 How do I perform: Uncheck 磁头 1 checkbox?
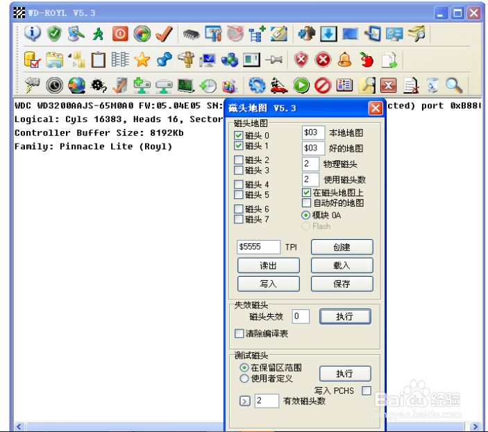point(239,146)
